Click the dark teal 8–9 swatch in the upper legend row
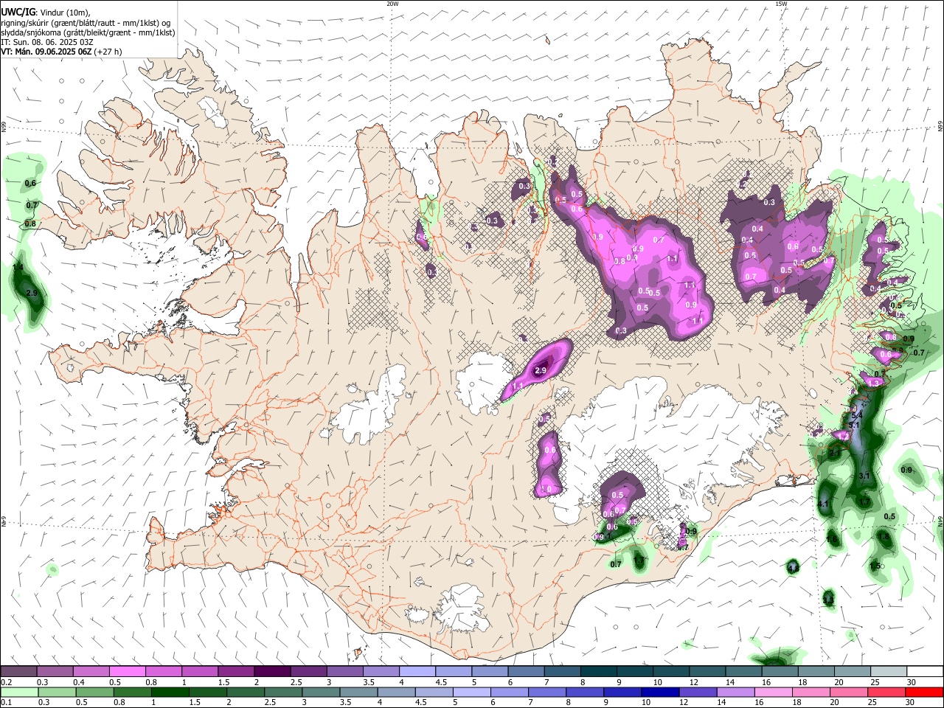The height and width of the screenshot is (708, 944). (x=599, y=671)
